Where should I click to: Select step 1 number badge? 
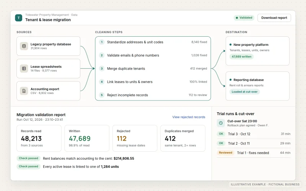tap(102, 42)
